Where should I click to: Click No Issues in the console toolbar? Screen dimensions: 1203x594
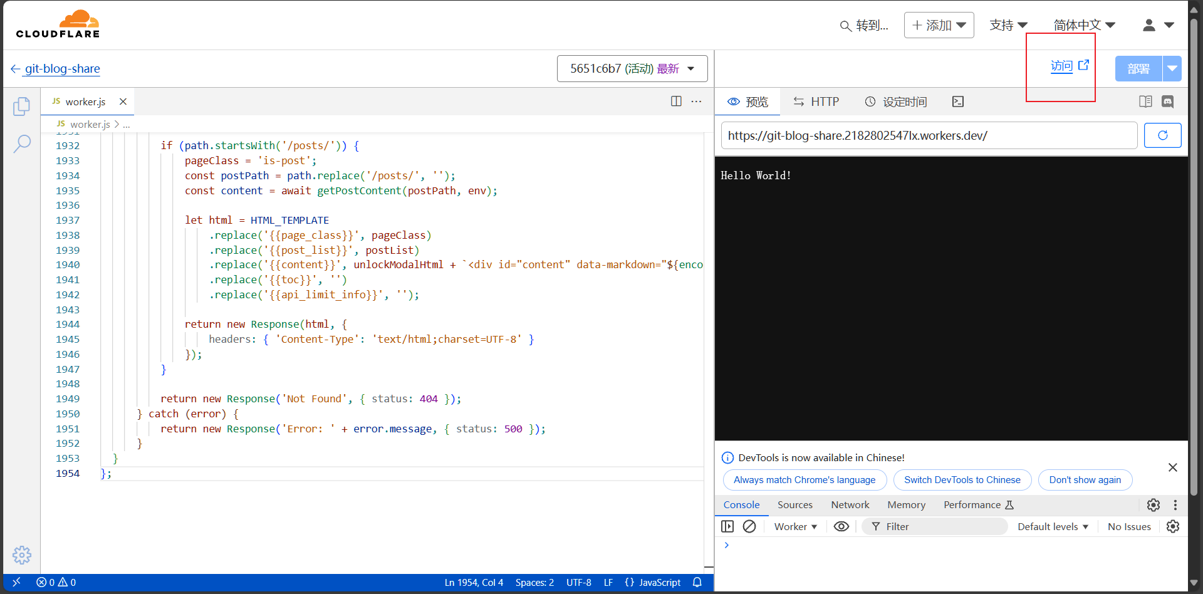pyautogui.click(x=1129, y=526)
